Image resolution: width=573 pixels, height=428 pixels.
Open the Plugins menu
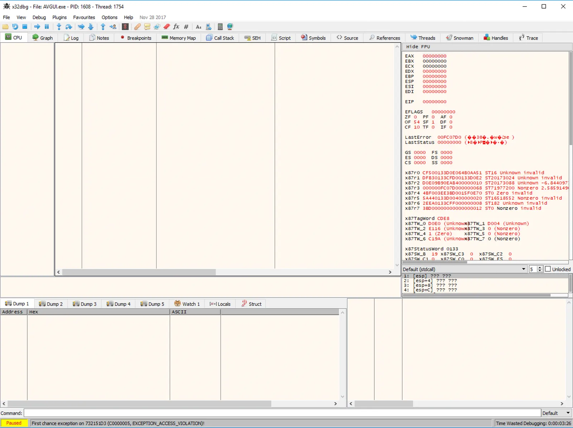point(59,17)
